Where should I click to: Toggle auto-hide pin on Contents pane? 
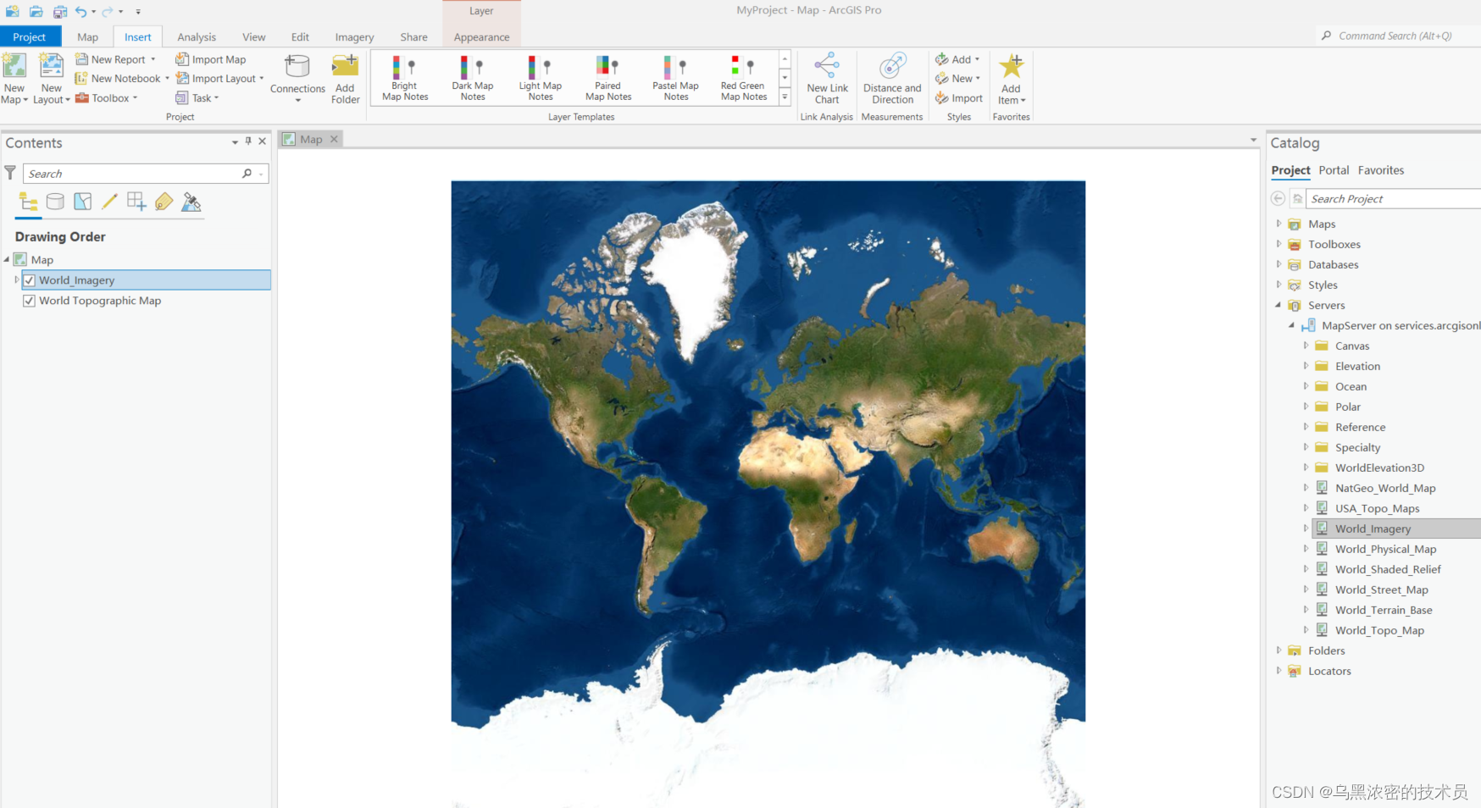(x=248, y=141)
